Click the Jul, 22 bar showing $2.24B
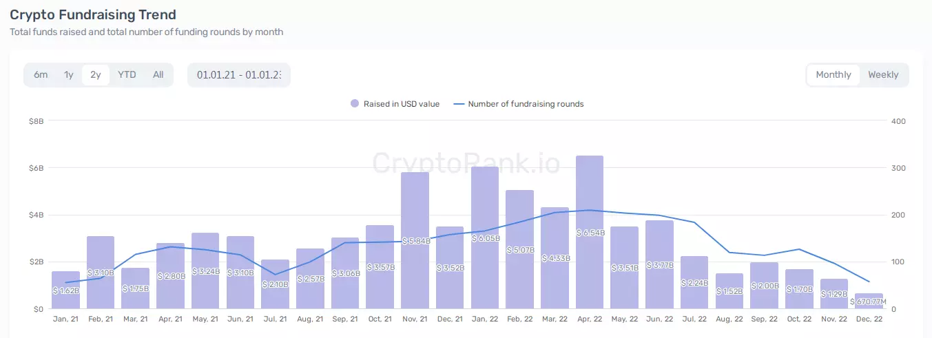 pos(694,282)
